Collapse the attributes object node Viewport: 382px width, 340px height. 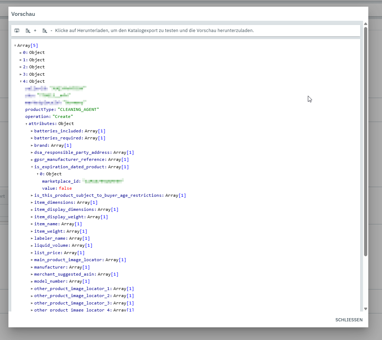[26, 124]
